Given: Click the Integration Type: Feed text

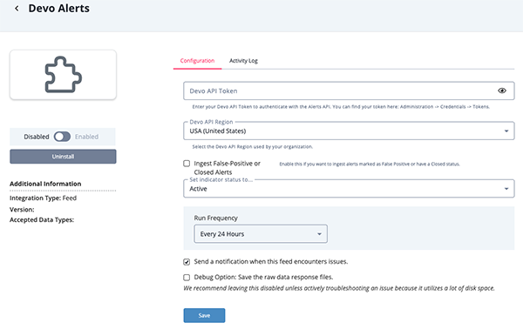Looking at the screenshot, I should coord(43,198).
